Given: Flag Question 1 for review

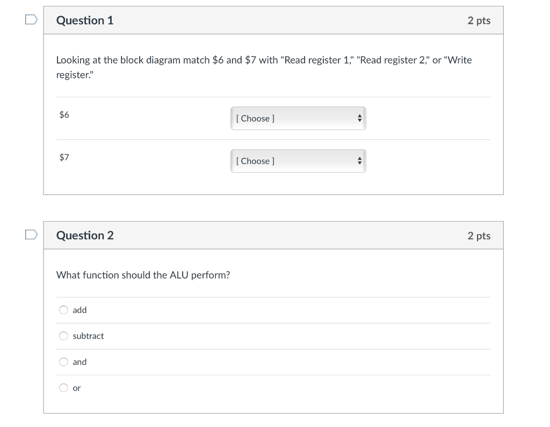Looking at the screenshot, I should 31,19.
